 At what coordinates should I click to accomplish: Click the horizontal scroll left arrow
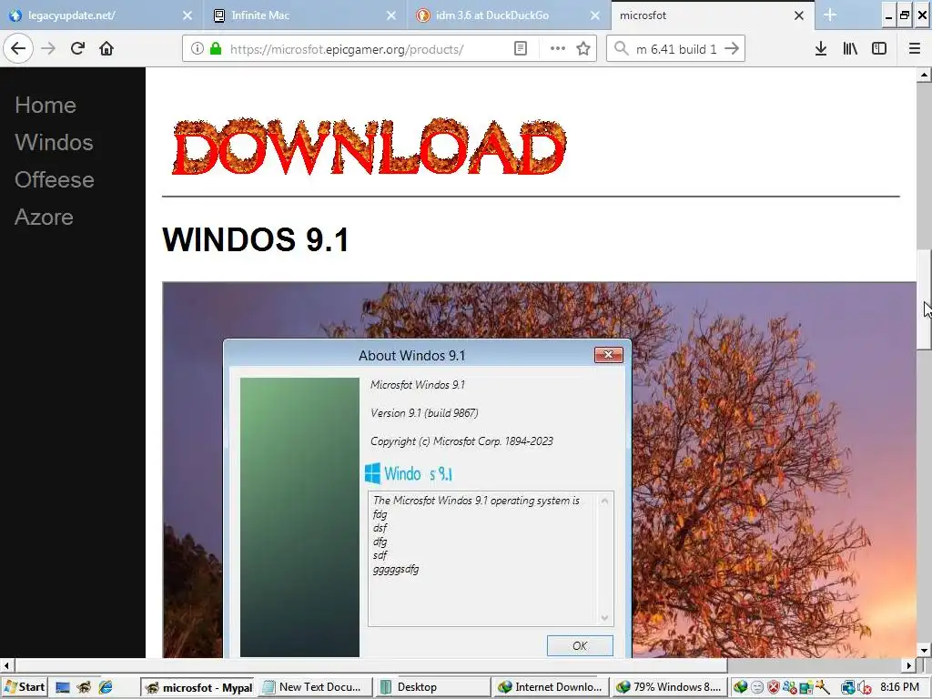[x=7, y=665]
